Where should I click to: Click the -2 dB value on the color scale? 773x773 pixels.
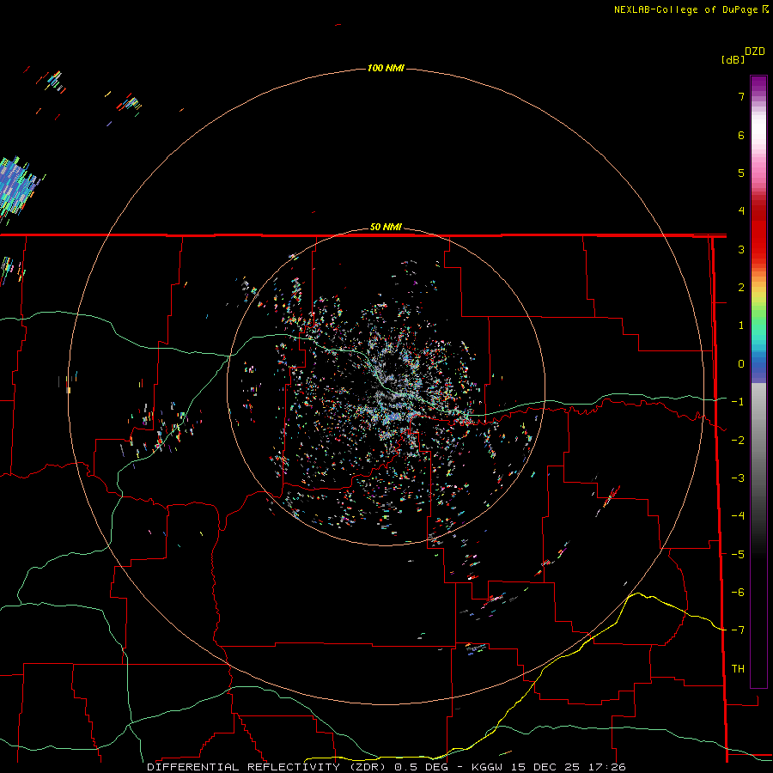pos(738,441)
